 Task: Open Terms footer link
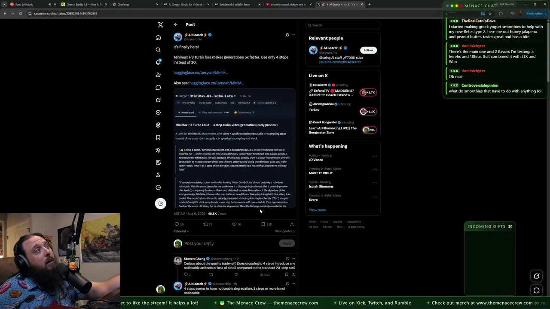click(312, 222)
